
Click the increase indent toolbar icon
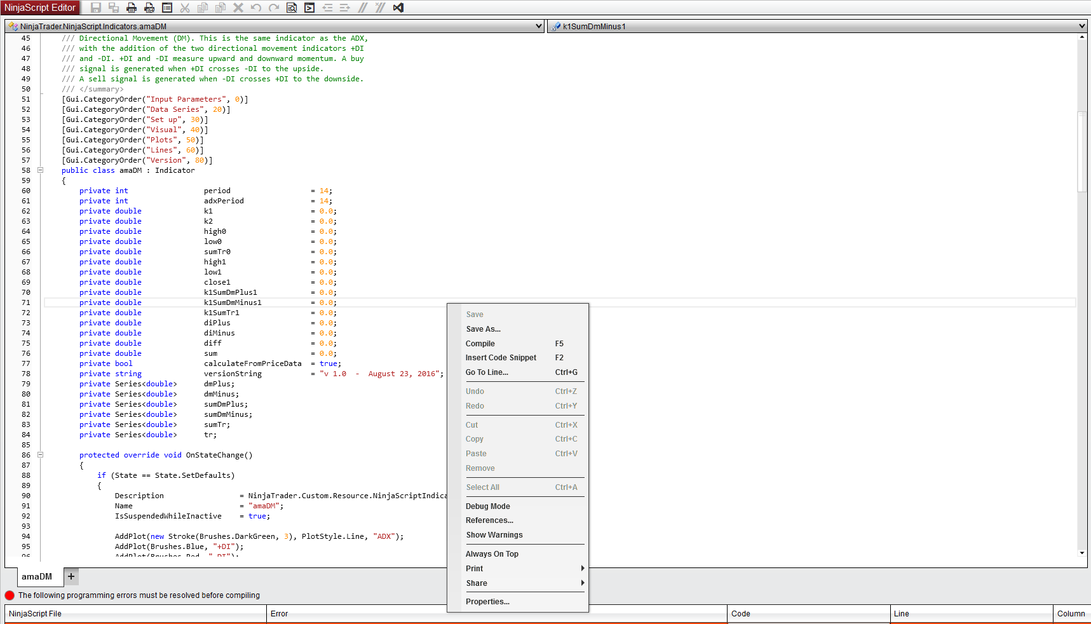click(345, 8)
